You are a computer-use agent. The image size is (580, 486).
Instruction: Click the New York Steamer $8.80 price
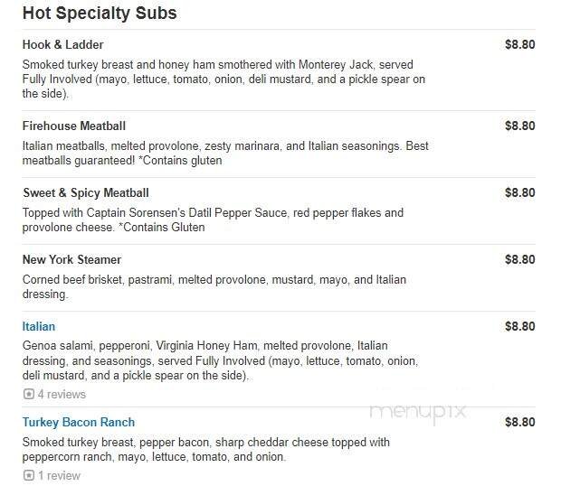point(519,259)
